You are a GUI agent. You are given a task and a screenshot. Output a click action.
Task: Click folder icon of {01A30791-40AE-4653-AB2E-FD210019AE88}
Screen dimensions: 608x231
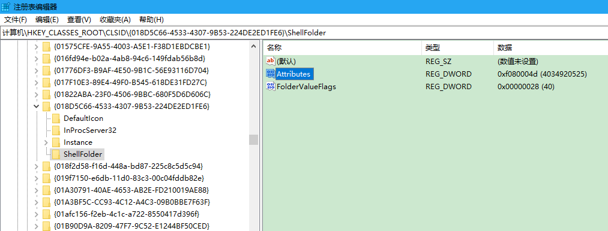pos(47,190)
